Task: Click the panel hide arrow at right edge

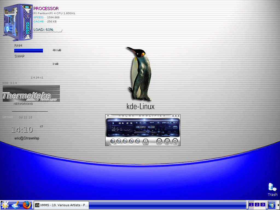Action: pos(278,205)
